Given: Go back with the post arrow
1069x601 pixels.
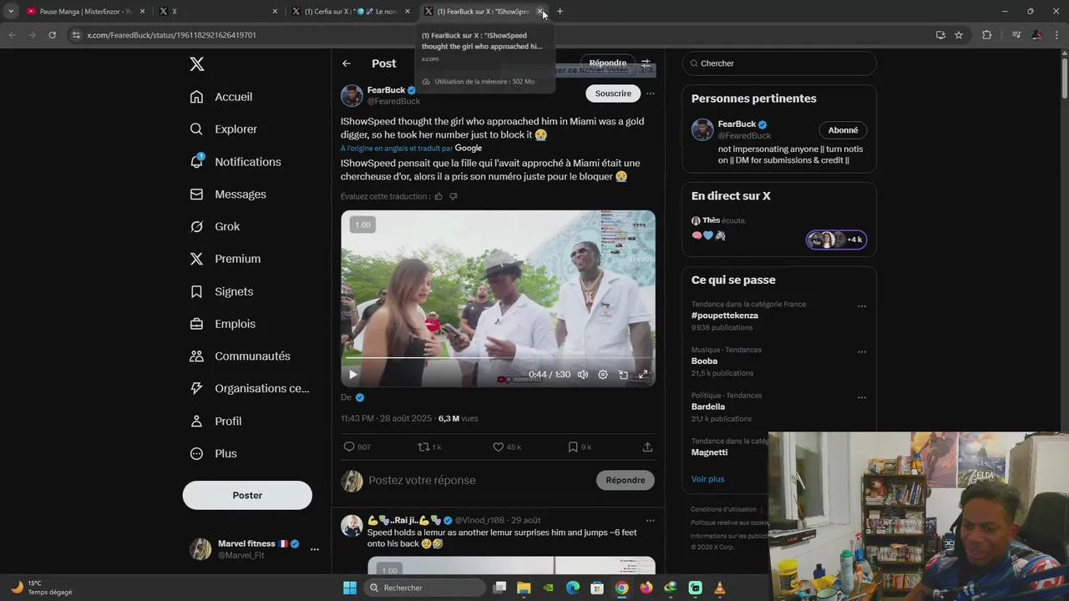Looking at the screenshot, I should 347,63.
